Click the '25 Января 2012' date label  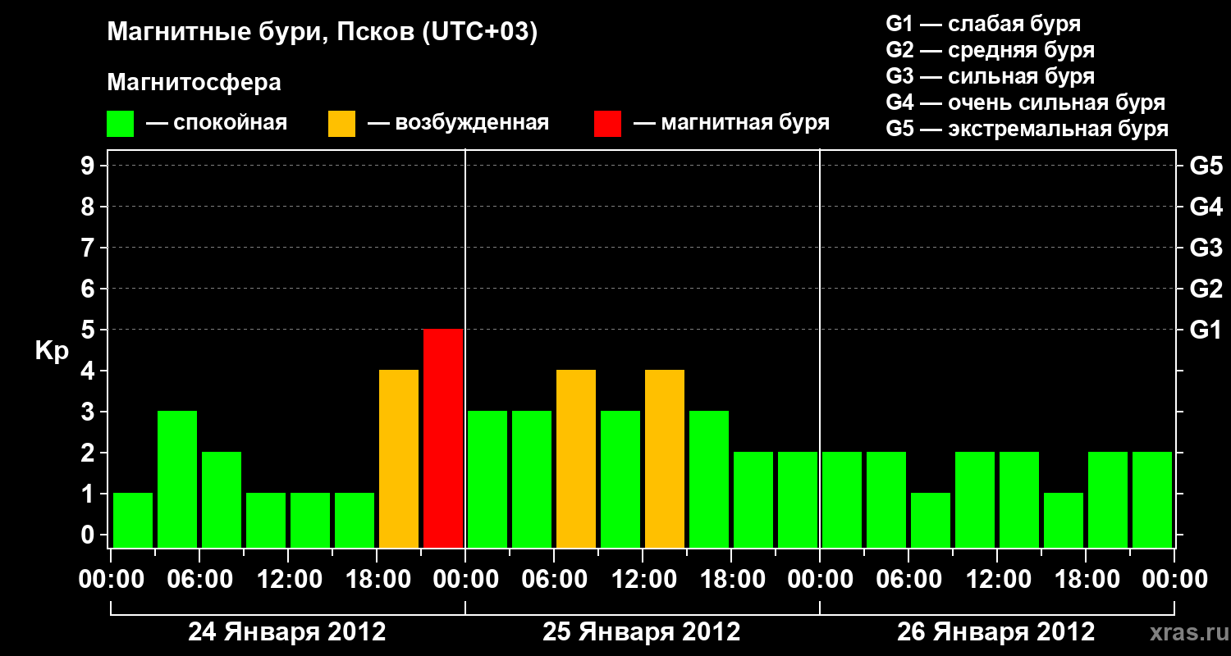tap(642, 632)
